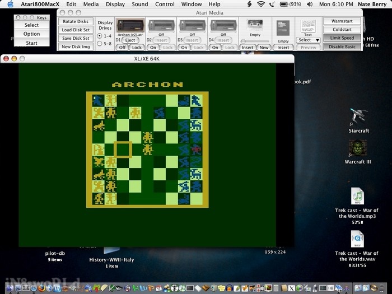The height and width of the screenshot is (294, 392).
Task: Click the Rotate Disks button
Action: tap(76, 21)
